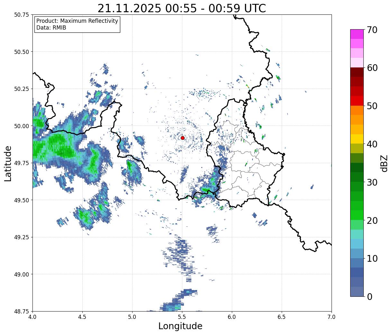Viewport: 392px width, 334px height.
Task: Click the 49.50 latitude tick label
Action: tap(21, 200)
